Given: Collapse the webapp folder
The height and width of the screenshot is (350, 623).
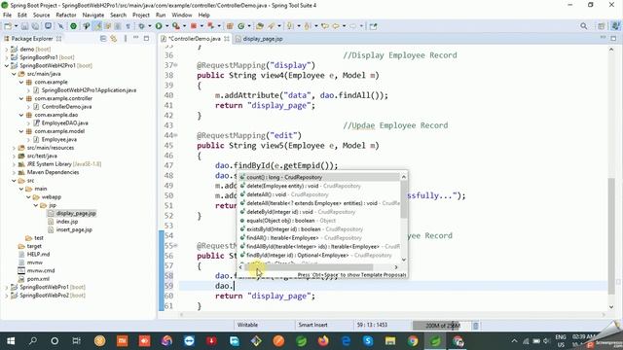Looking at the screenshot, I should point(28,196).
